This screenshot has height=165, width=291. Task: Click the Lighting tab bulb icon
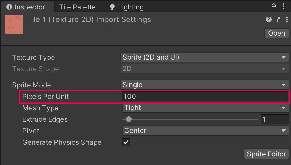point(112,7)
